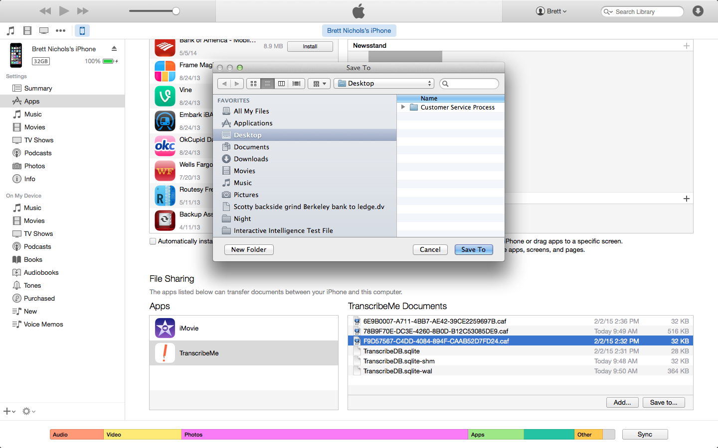Sort by the Name column header
Image resolution: width=718 pixels, height=448 pixels.
(x=450, y=99)
